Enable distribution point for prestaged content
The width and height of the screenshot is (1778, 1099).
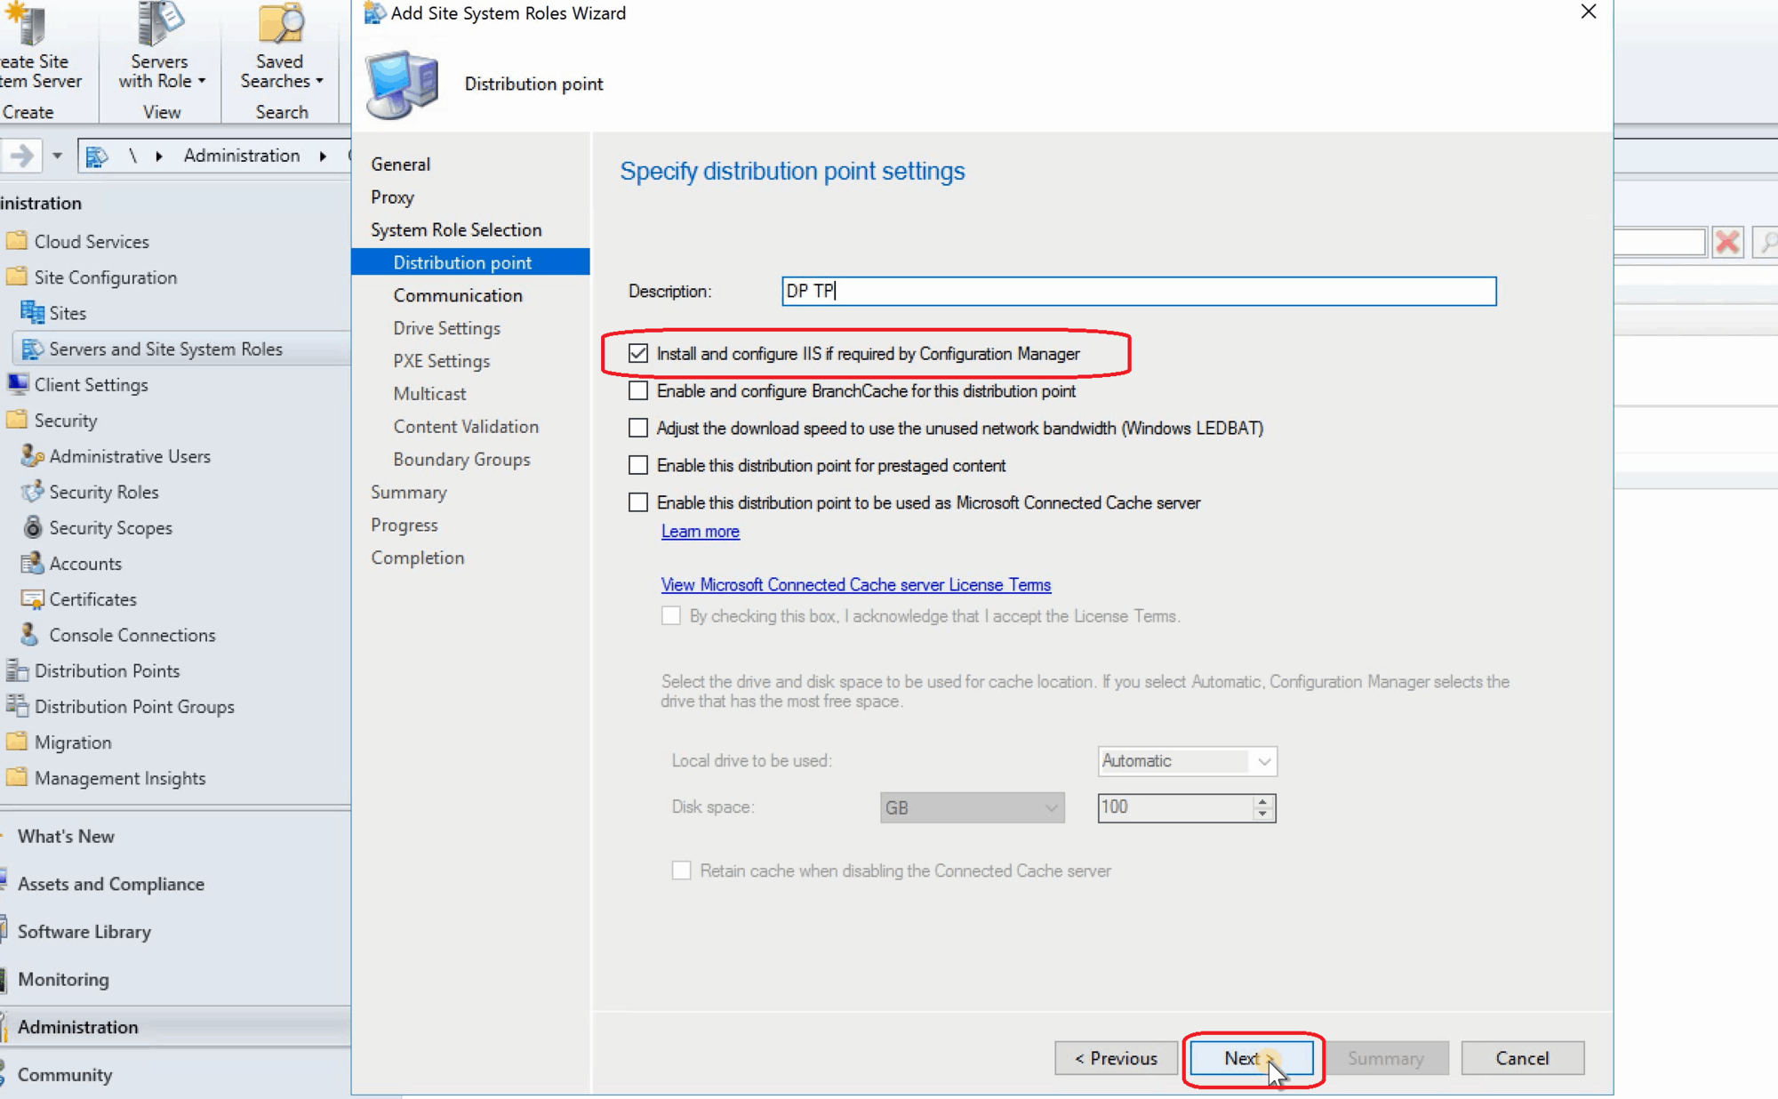pos(638,465)
